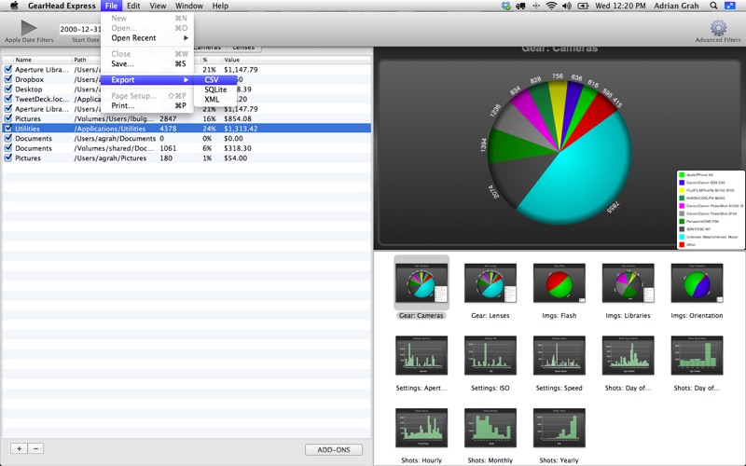
Task: Open the Edit menu
Action: pyautogui.click(x=133, y=6)
